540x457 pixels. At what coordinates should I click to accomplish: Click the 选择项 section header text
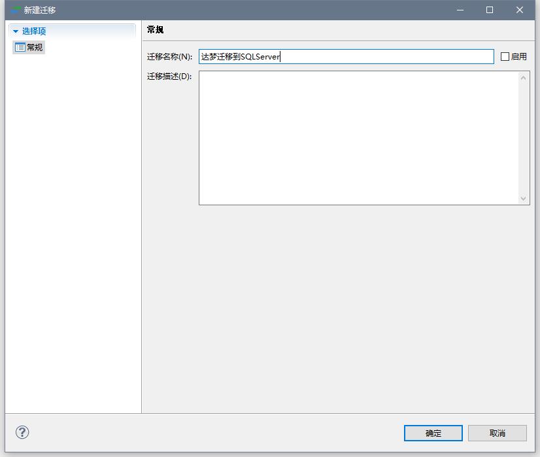click(34, 31)
